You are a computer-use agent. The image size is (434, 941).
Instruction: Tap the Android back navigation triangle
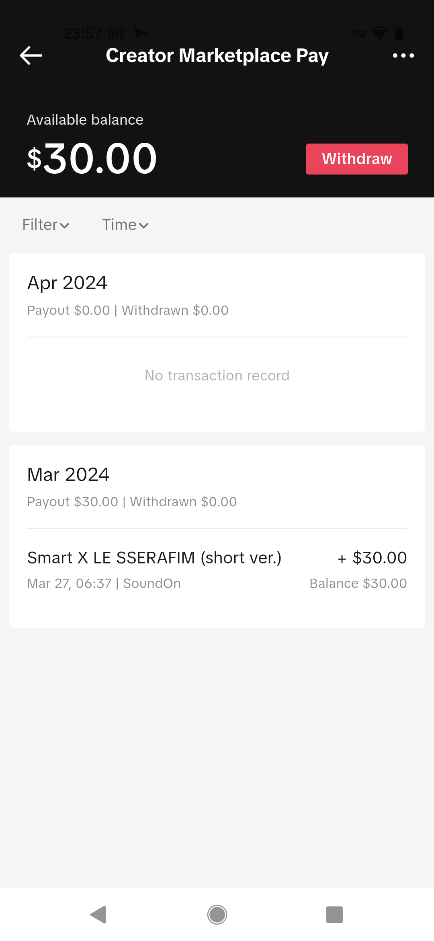click(x=98, y=915)
